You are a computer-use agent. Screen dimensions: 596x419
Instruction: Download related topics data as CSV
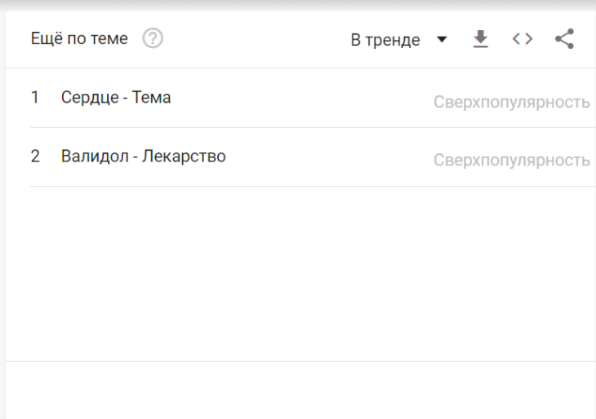[483, 39]
